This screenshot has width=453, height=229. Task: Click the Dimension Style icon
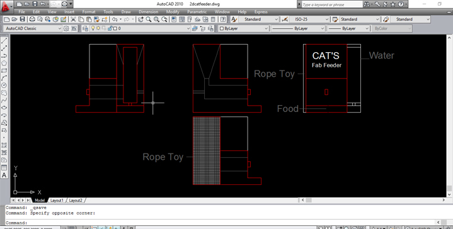click(x=285, y=20)
